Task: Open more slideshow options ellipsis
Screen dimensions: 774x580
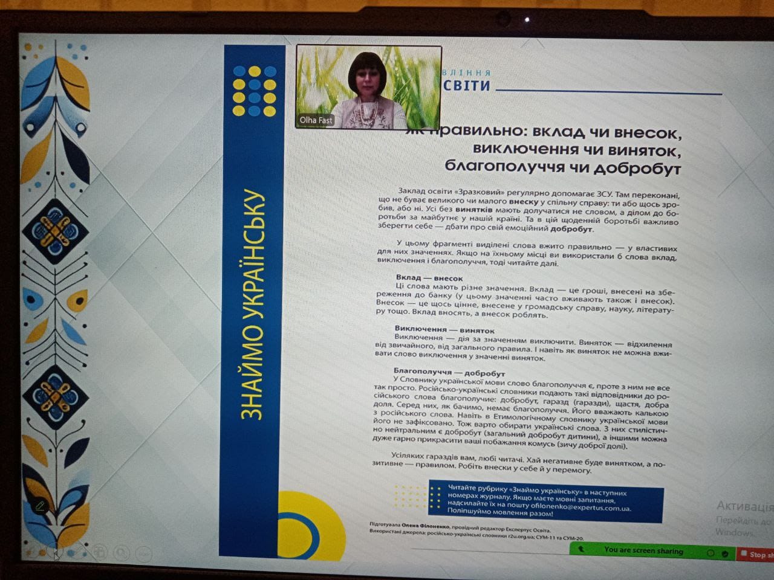Action: pyautogui.click(x=143, y=552)
